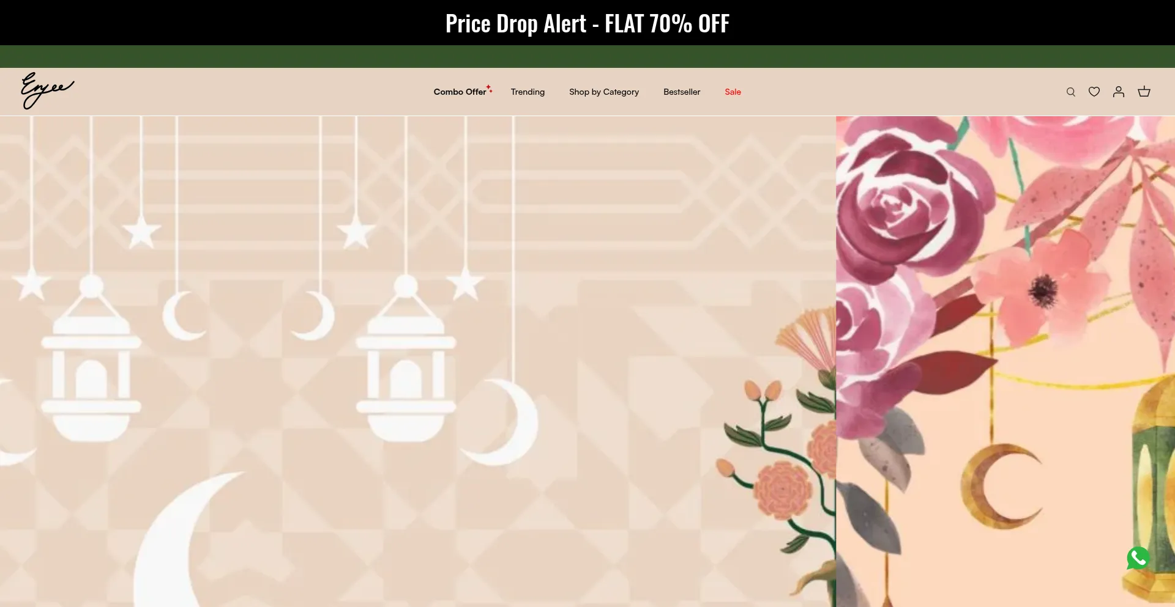Go to the Trending menu item
The width and height of the screenshot is (1175, 607).
528,92
